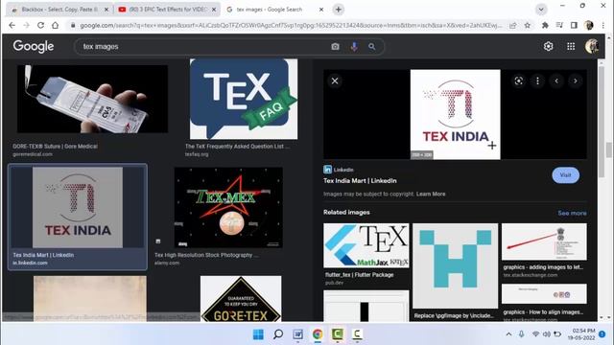Open preview panel's three-dot options

pos(537,80)
